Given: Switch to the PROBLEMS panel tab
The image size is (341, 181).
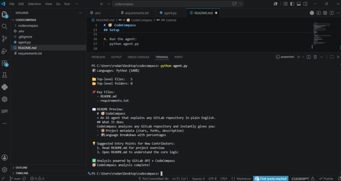Looking at the screenshot, I should point(98,57).
